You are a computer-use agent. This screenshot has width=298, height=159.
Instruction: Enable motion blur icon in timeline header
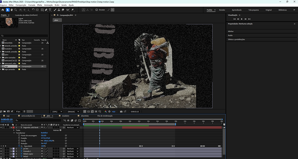tap(76, 121)
